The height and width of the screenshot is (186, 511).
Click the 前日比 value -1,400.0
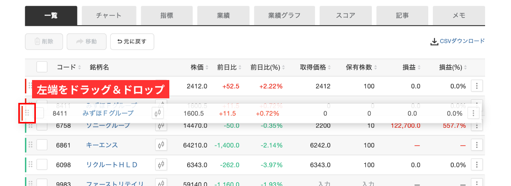[x=227, y=145]
